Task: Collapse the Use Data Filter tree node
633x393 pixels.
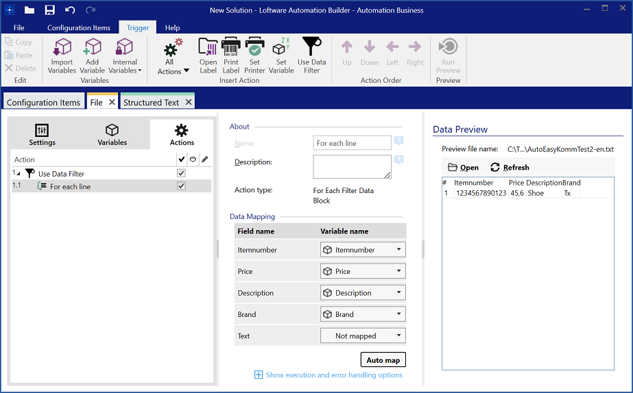Action: (19, 174)
